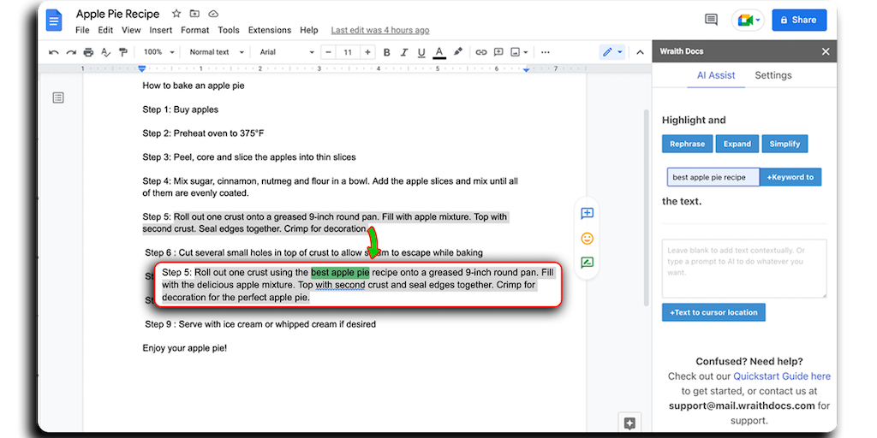Click the AI prompt text box
877x438 pixels.
click(743, 268)
